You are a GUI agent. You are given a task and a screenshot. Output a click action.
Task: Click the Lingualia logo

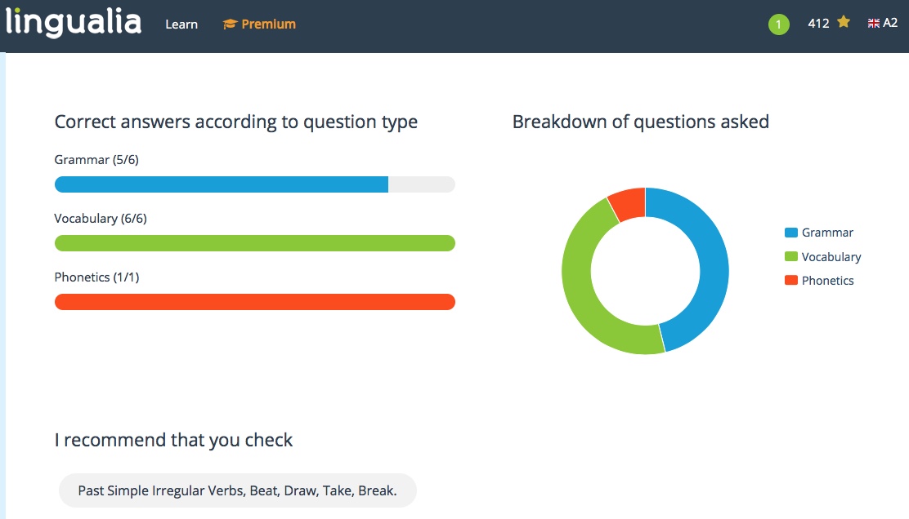pyautogui.click(x=74, y=22)
